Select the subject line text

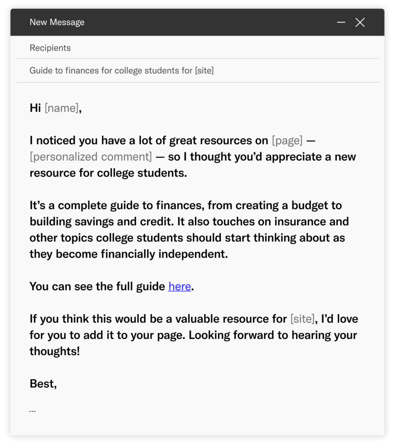122,70
